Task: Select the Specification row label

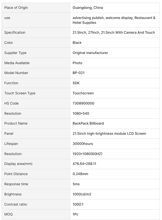Action: coord(15,33)
